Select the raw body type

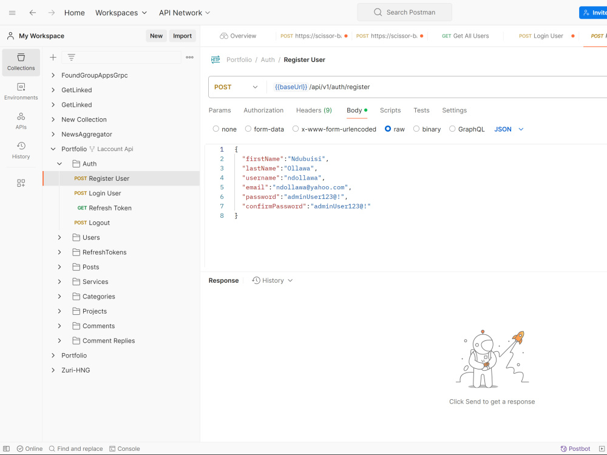(x=388, y=129)
